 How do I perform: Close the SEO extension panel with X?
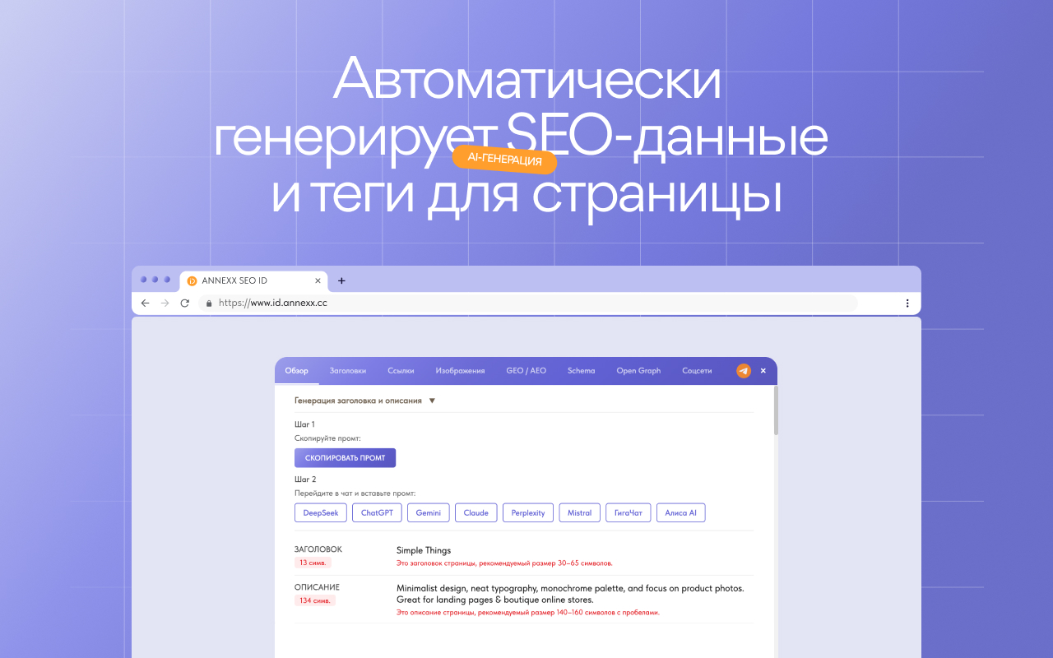point(763,371)
